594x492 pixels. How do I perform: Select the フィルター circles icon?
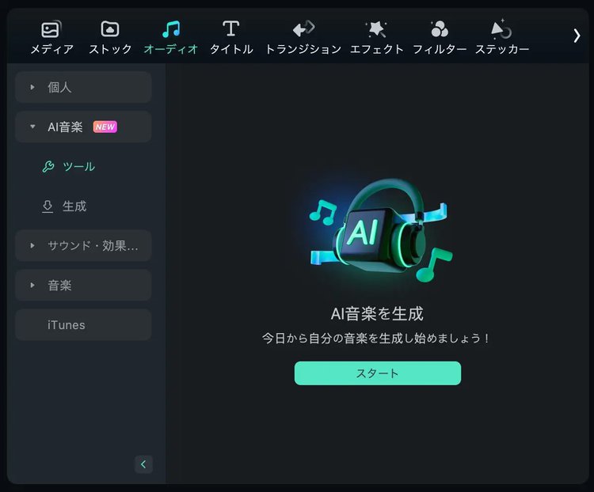coord(439,30)
